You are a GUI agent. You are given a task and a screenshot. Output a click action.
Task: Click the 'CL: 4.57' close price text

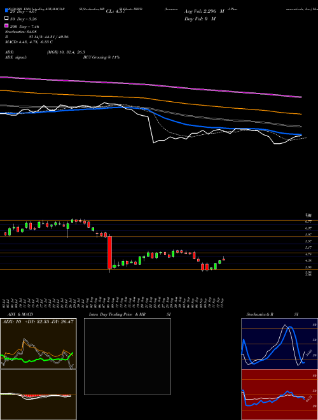(116, 11)
